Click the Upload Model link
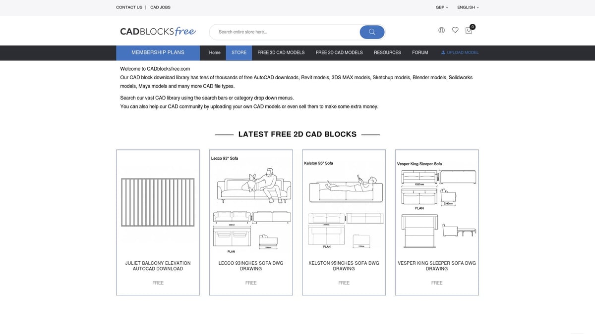 pos(460,52)
